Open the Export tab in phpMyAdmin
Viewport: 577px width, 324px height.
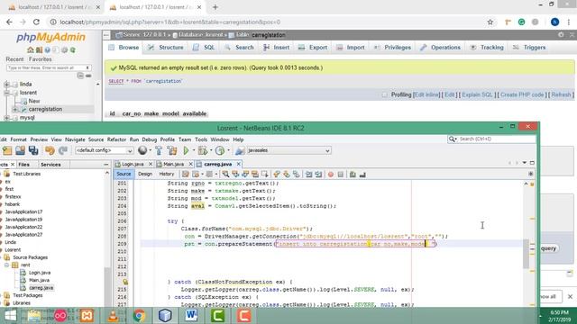(x=313, y=48)
